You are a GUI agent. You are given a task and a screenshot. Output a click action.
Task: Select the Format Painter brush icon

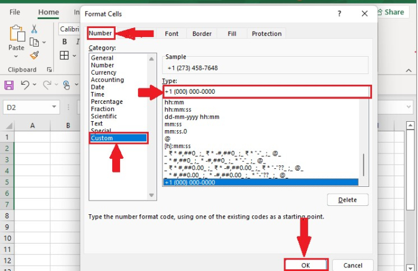tap(35, 55)
